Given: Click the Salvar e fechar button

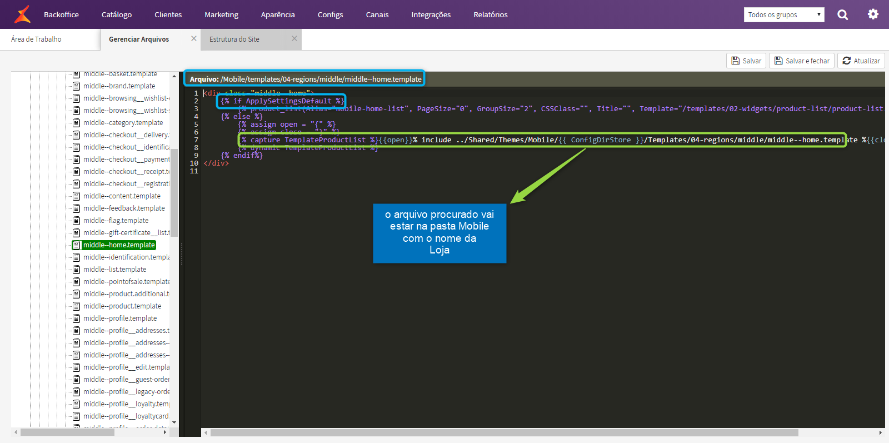Looking at the screenshot, I should click(x=802, y=61).
